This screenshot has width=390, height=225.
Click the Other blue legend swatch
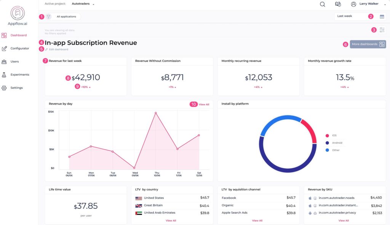click(327, 150)
